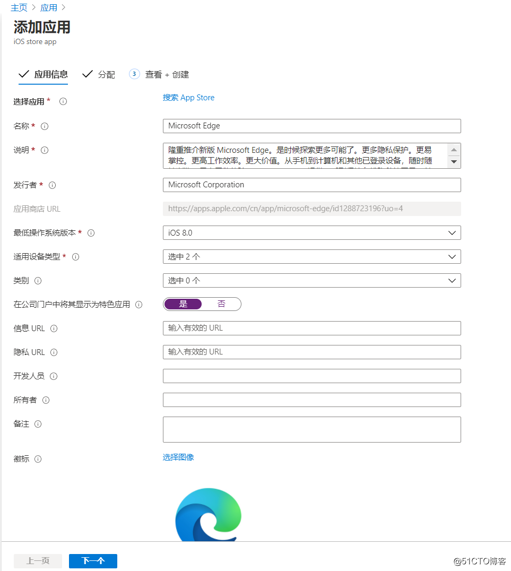This screenshot has height=571, width=511.
Task: Go to 主页 breadcrumb
Action: 19,7
